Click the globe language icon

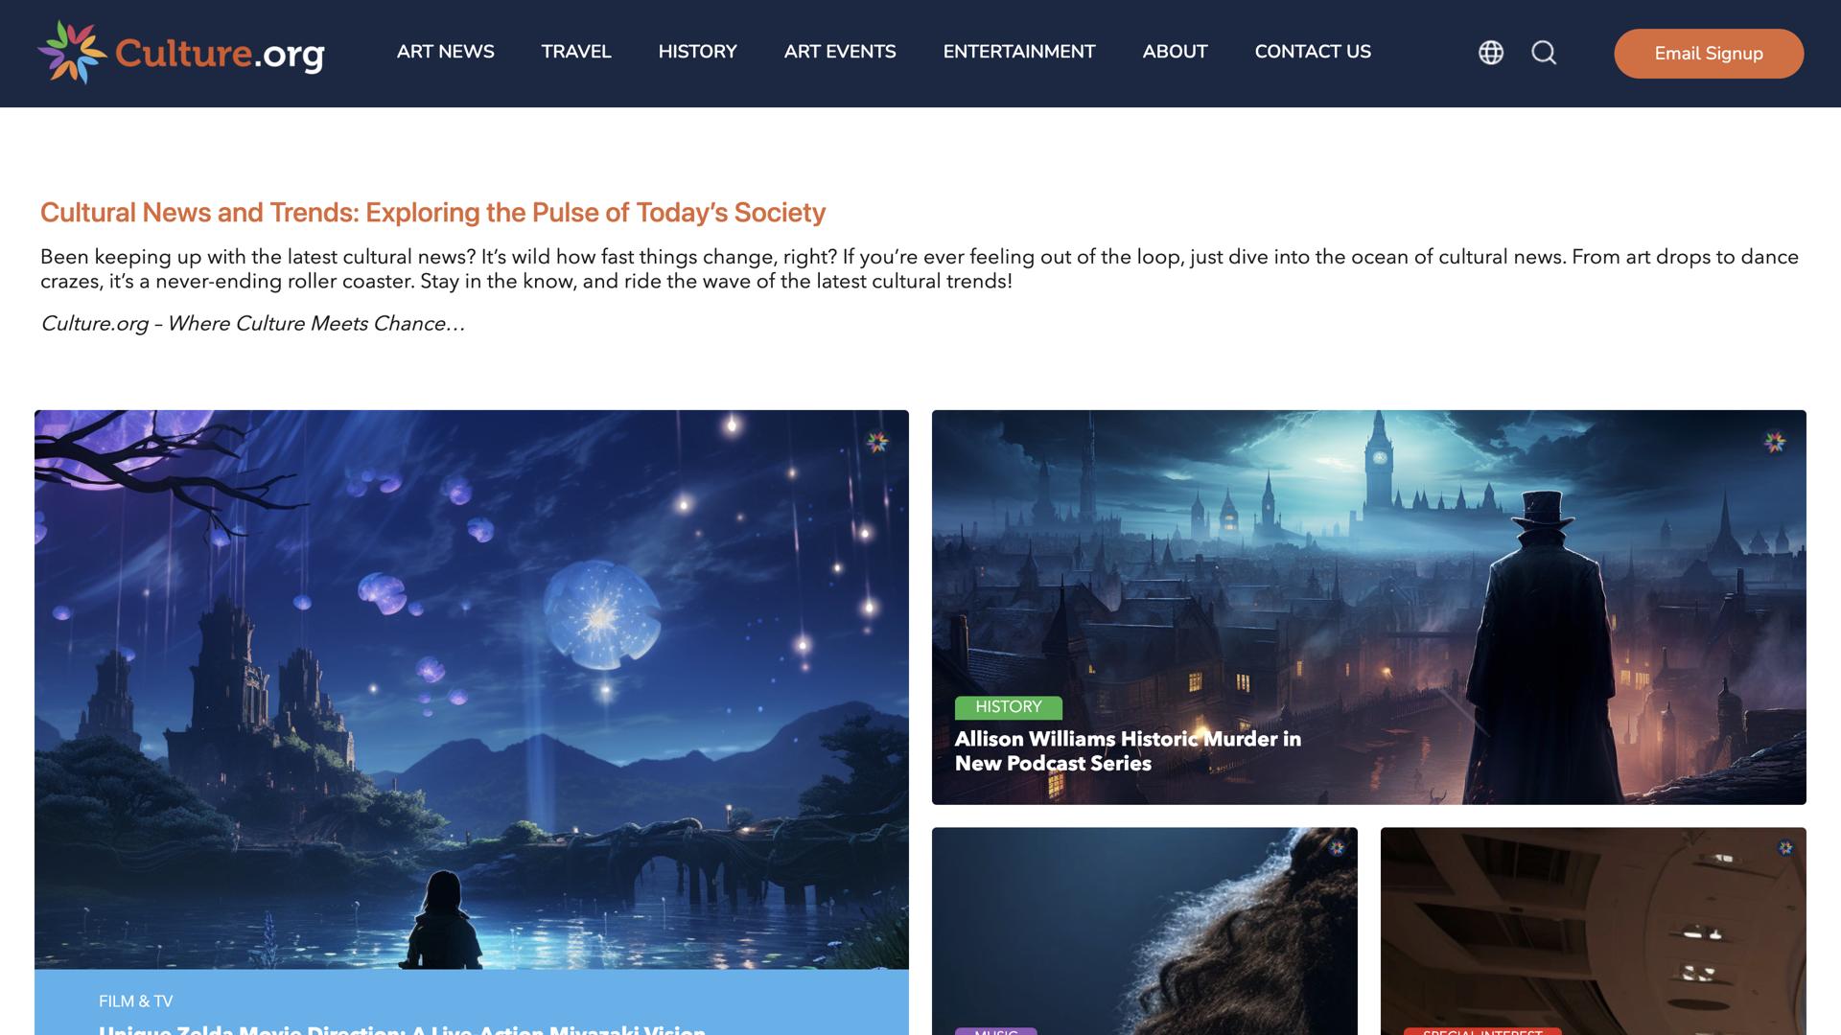1490,53
